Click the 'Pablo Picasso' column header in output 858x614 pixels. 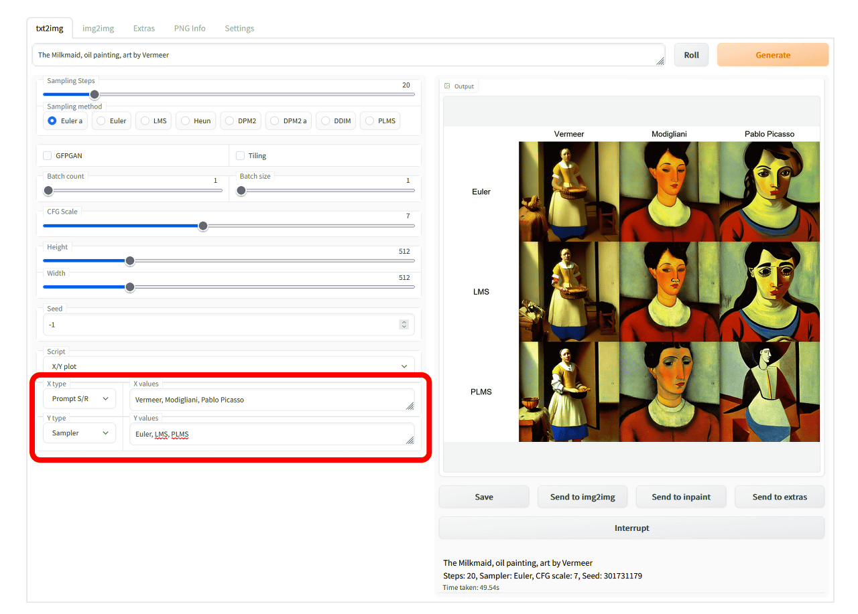click(770, 134)
